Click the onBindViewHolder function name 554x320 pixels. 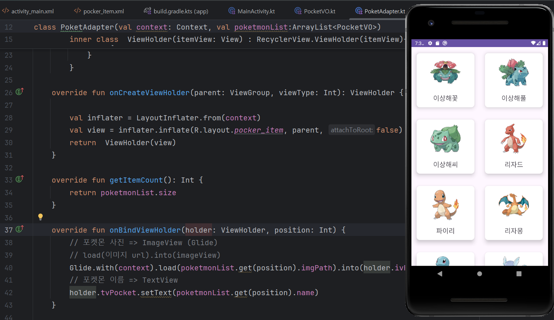145,230
